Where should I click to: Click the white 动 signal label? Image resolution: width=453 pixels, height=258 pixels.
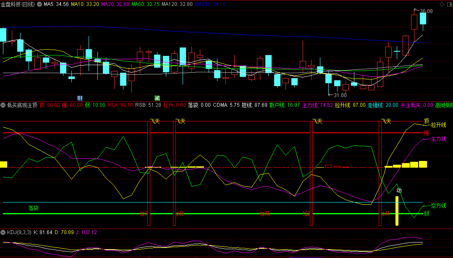click(399, 191)
